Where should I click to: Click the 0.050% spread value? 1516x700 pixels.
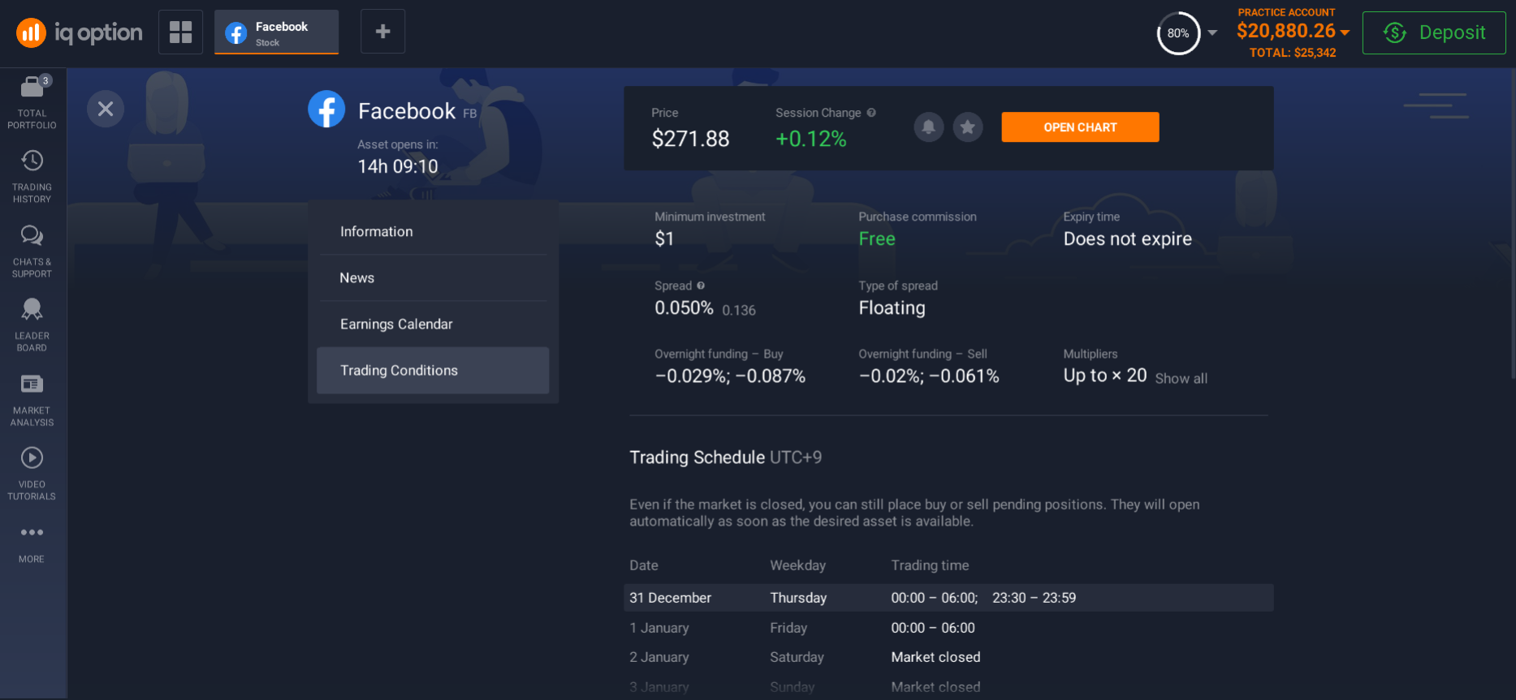point(684,308)
